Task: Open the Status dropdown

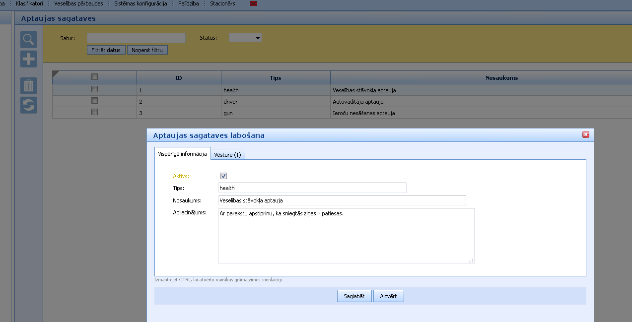Action: pyautogui.click(x=245, y=38)
